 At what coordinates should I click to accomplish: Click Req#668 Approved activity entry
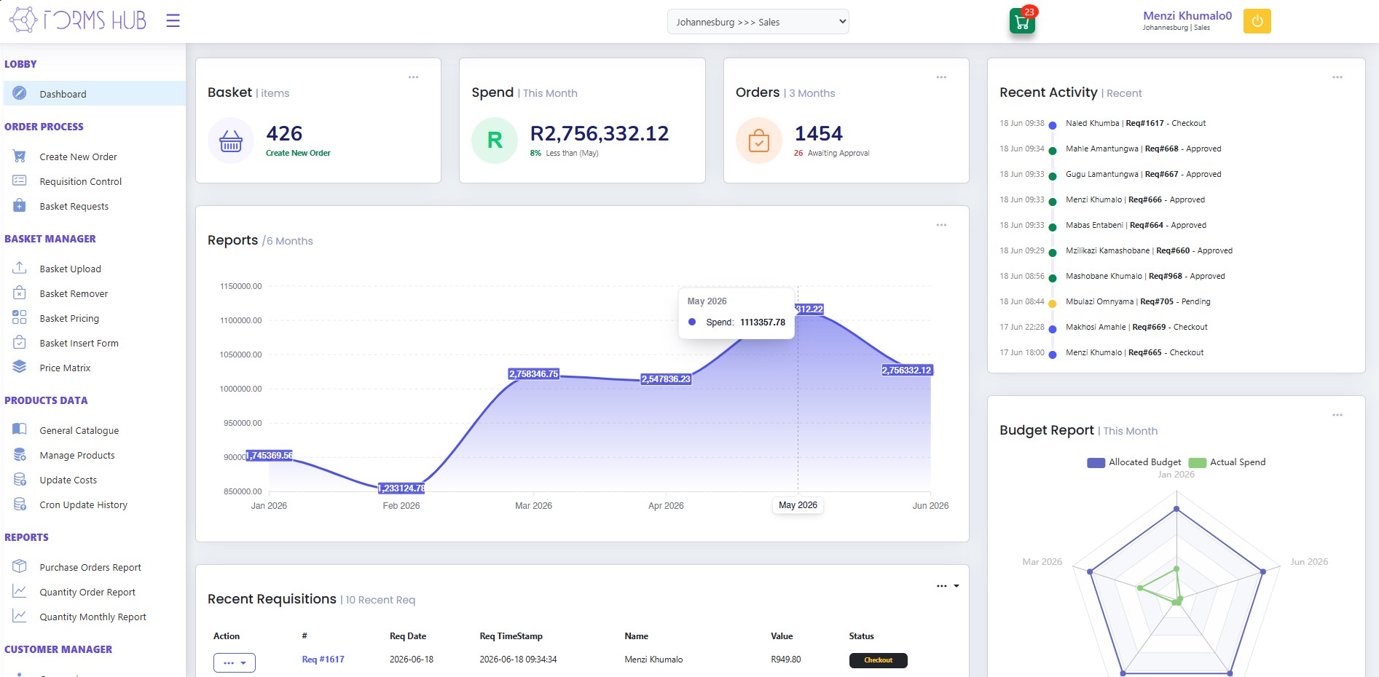tap(1144, 149)
